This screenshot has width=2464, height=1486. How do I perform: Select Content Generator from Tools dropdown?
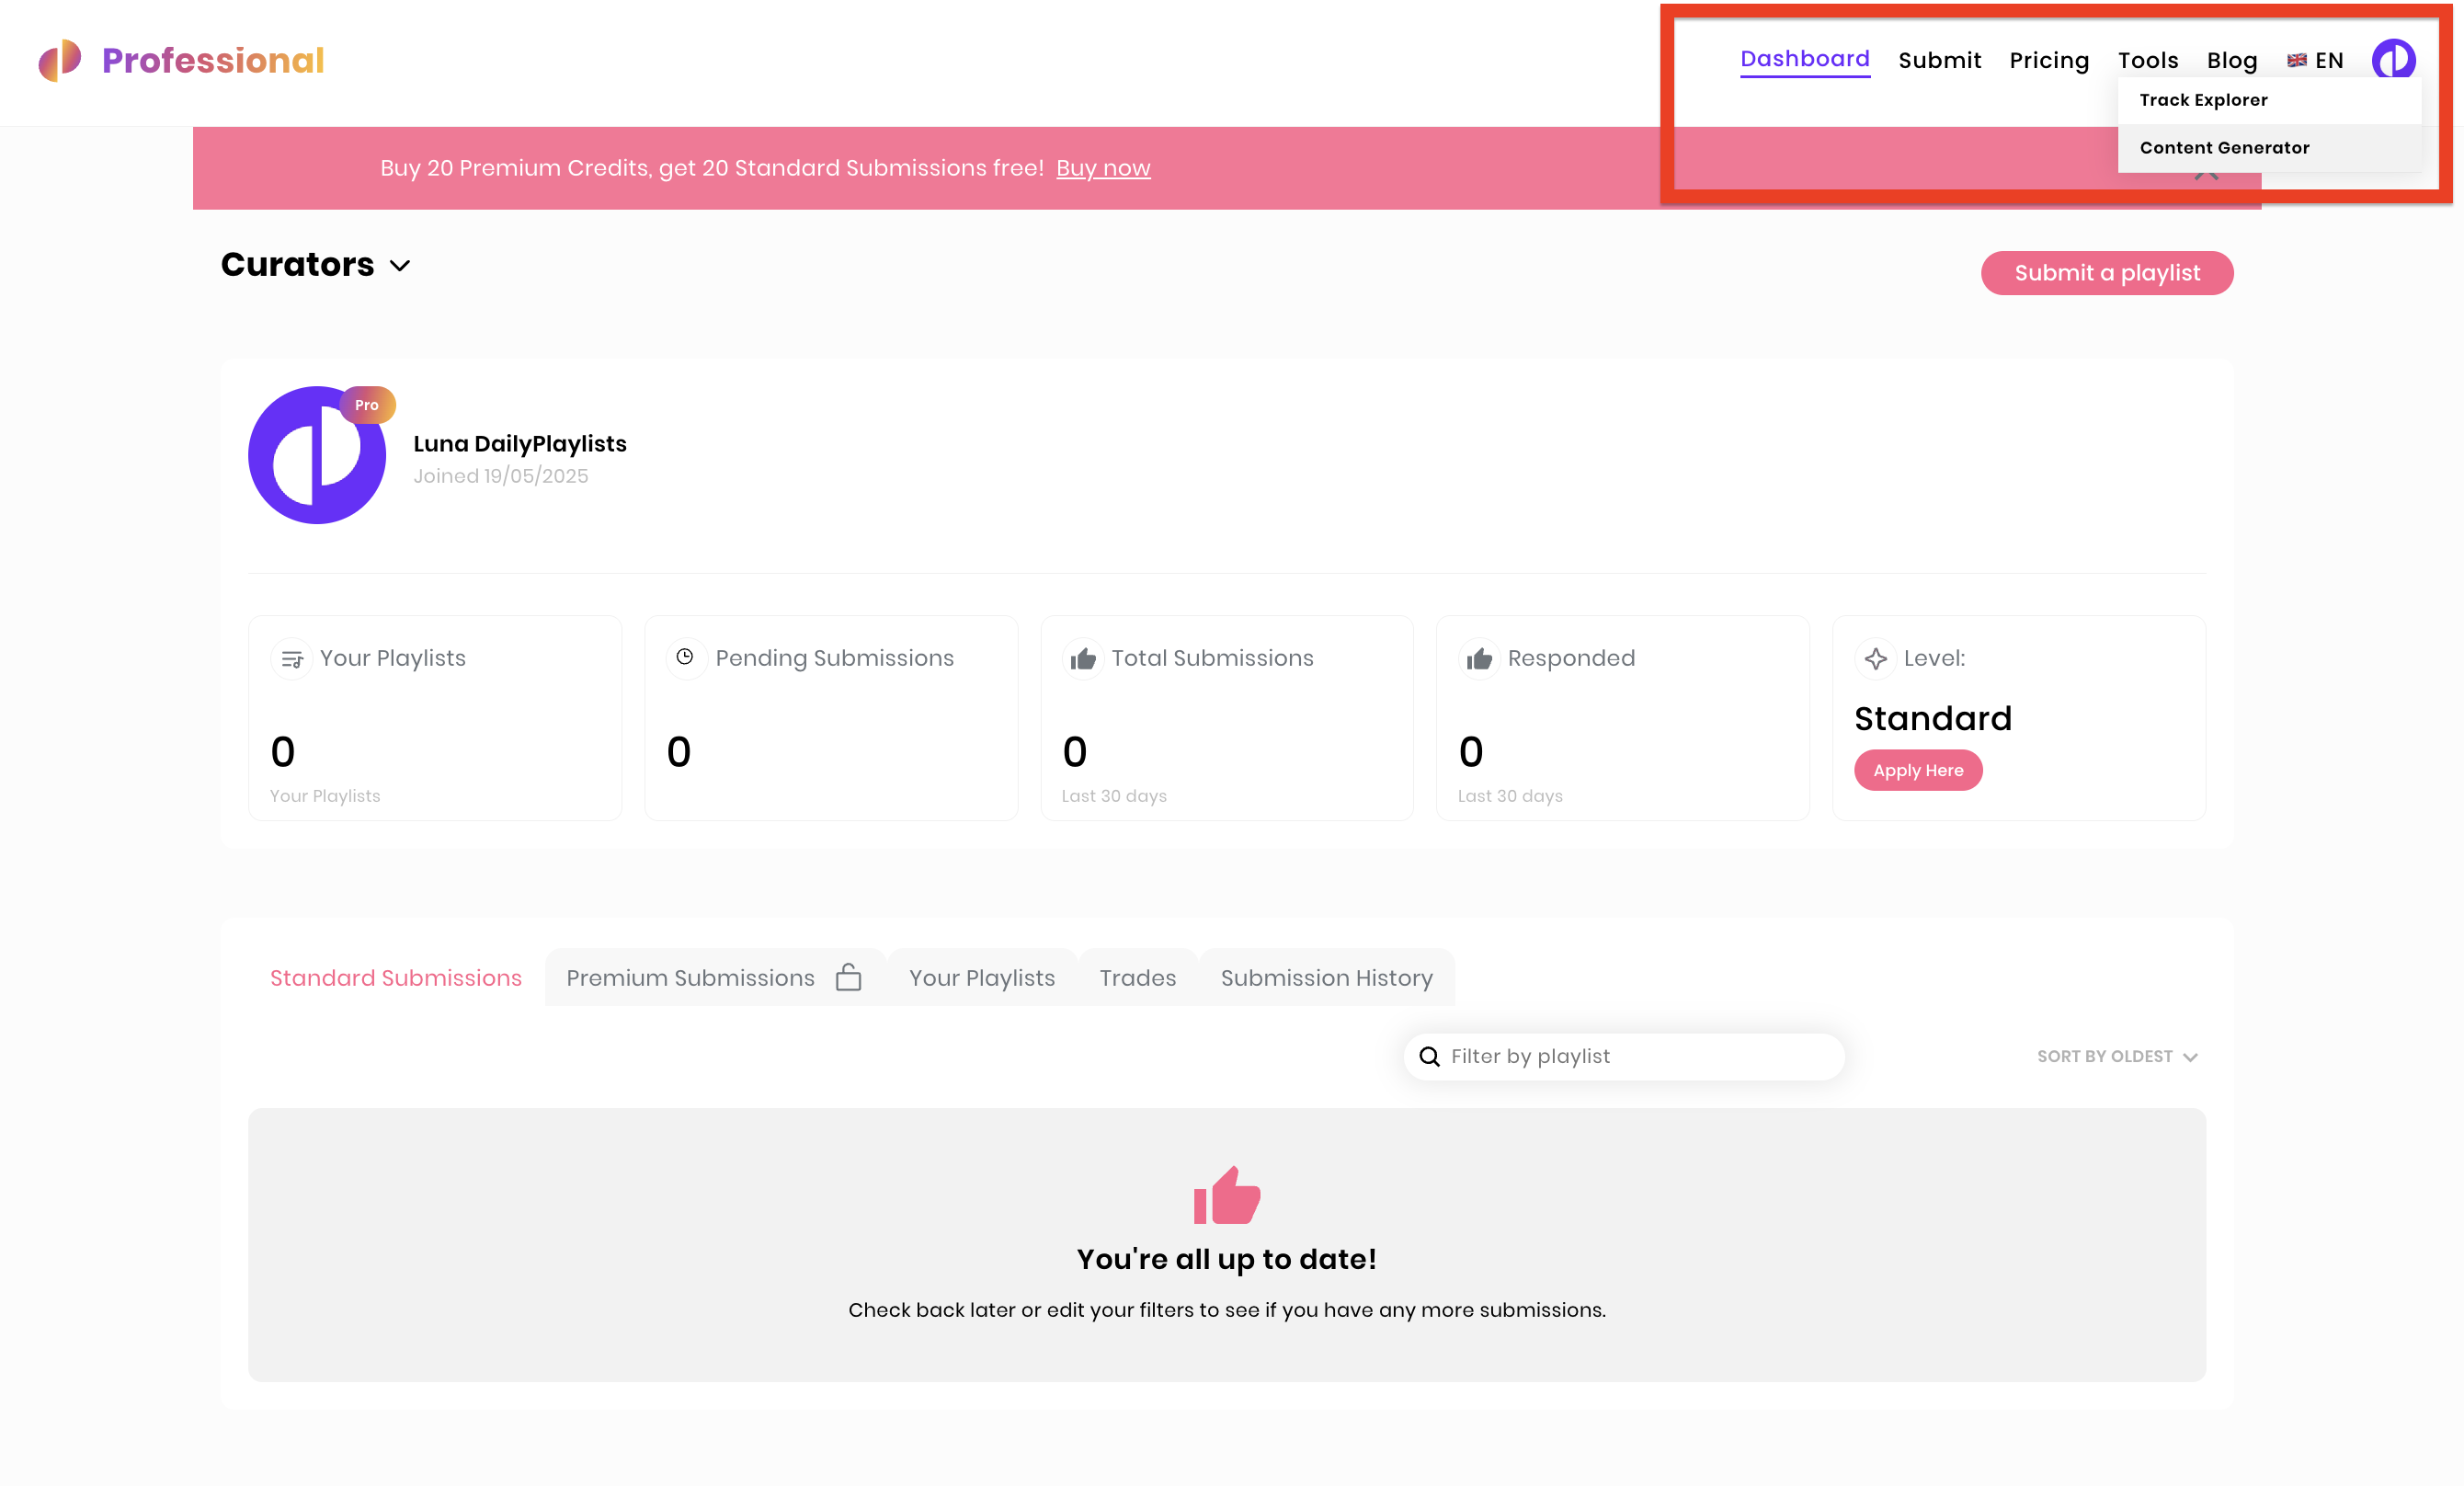[x=2268, y=148]
